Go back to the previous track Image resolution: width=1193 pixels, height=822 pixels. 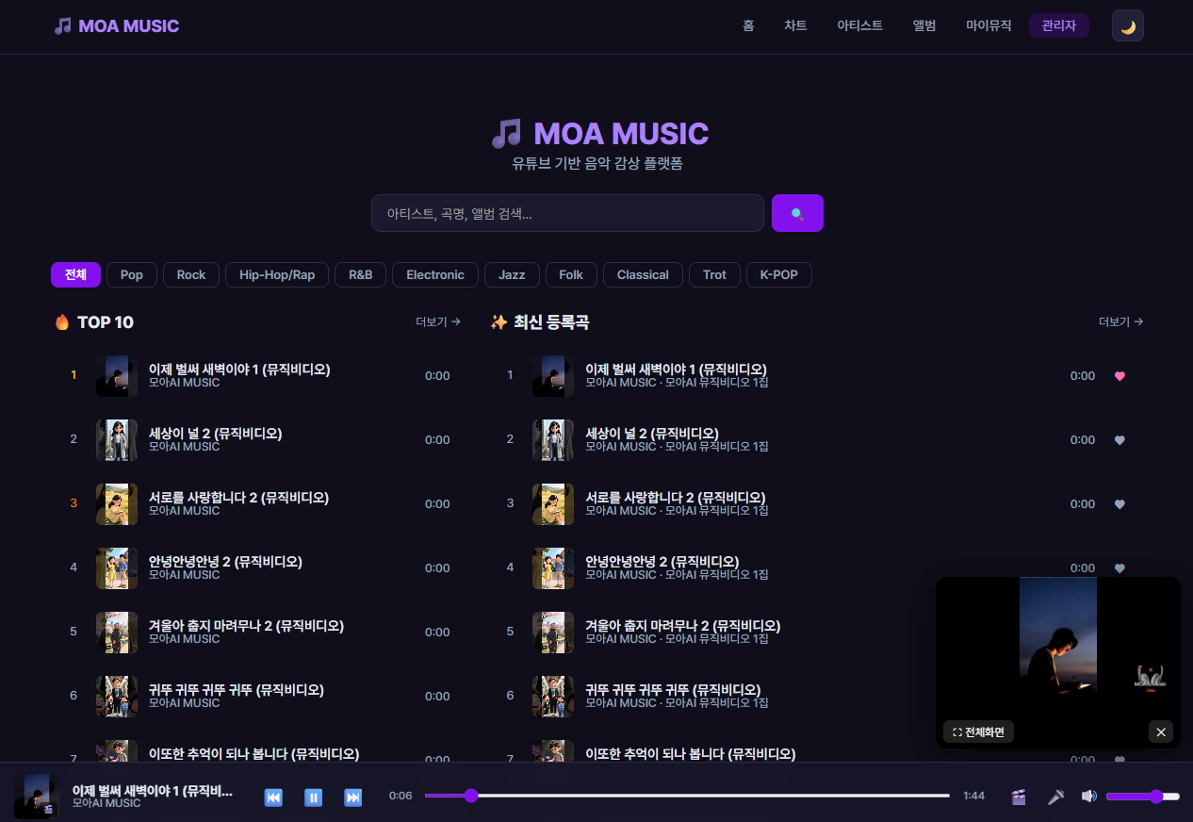[273, 797]
